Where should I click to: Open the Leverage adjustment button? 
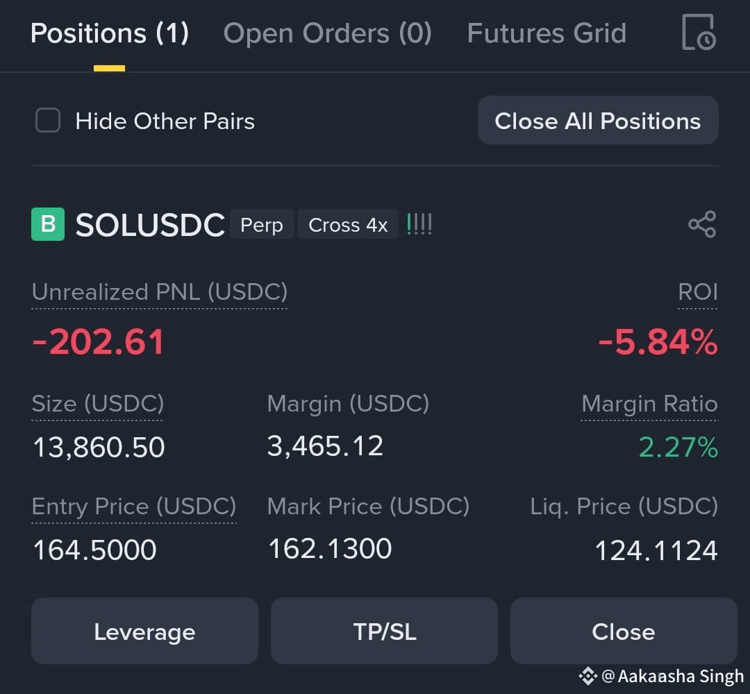coord(145,631)
